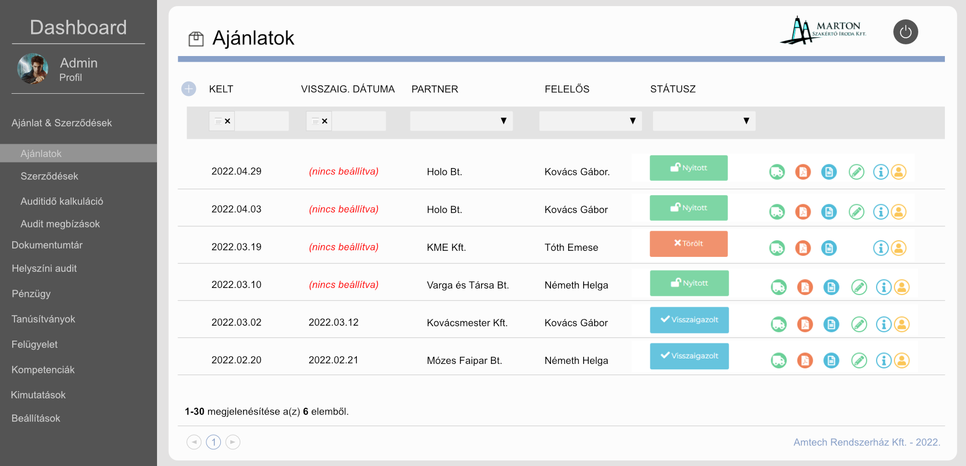Viewport: 966px width, 466px height.
Task: Expand the Felelős filter dropdown
Action: tap(590, 121)
